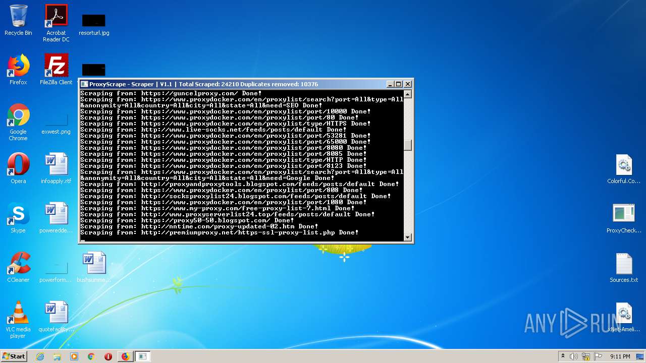Click the line with proxy50-50.blogspot.com
This screenshot has height=363, width=646.
[x=187, y=220]
